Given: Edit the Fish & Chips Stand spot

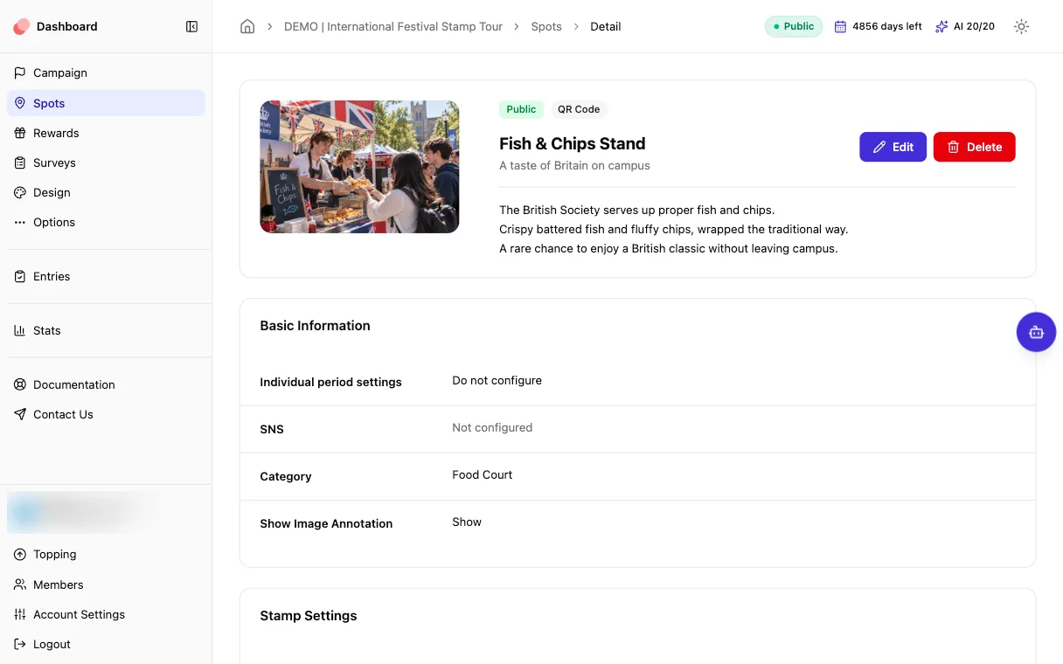Looking at the screenshot, I should [893, 147].
